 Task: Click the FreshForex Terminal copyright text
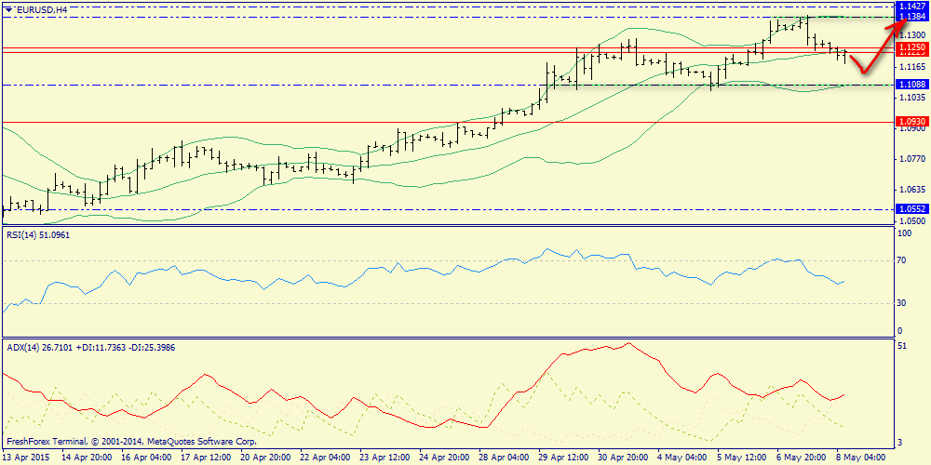[x=131, y=441]
